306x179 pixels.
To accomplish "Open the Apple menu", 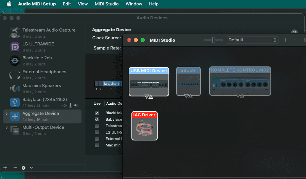I will pos(9,4).
